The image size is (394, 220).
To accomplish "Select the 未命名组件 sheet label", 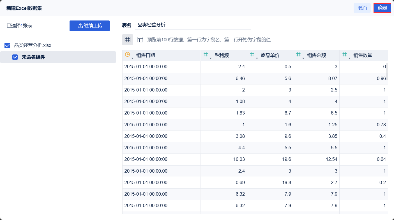I will 33,57.
